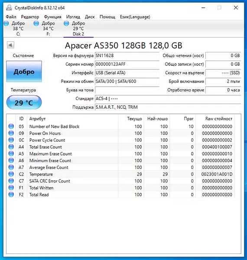Click the status orb for Disk 2
Screen dimensions: 247x260
pos(66,23)
